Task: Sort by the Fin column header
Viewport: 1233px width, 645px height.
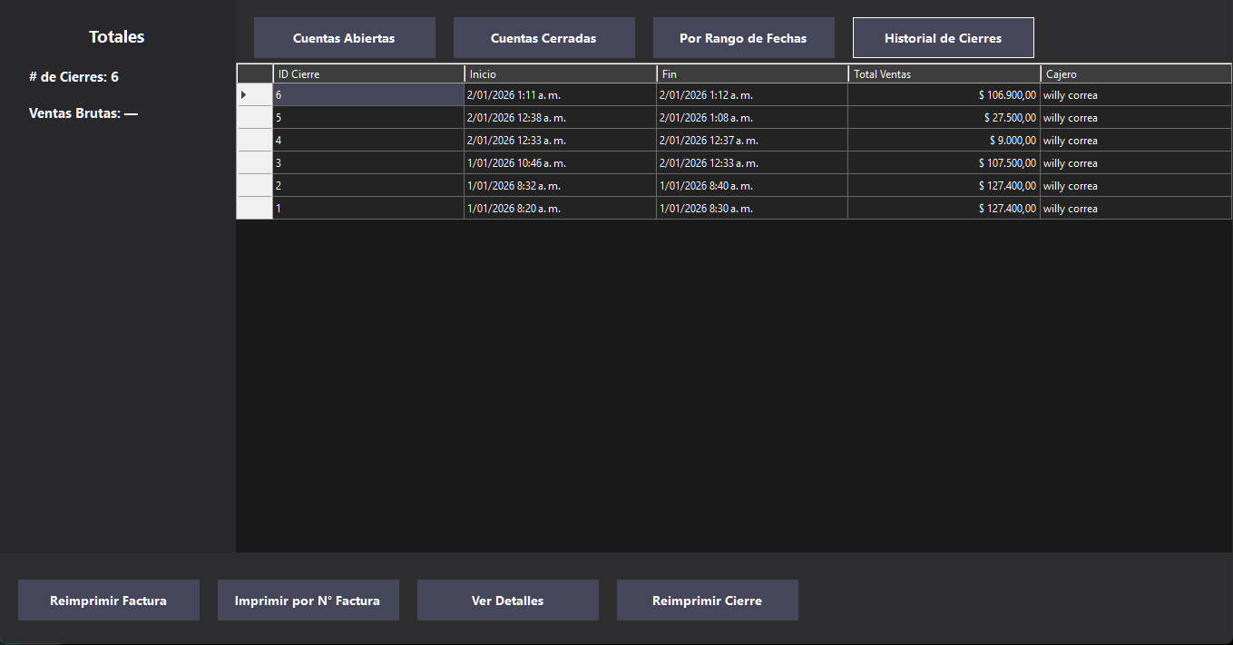Action: coord(752,74)
